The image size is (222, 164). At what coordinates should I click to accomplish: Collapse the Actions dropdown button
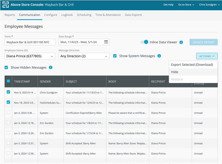click(x=207, y=56)
